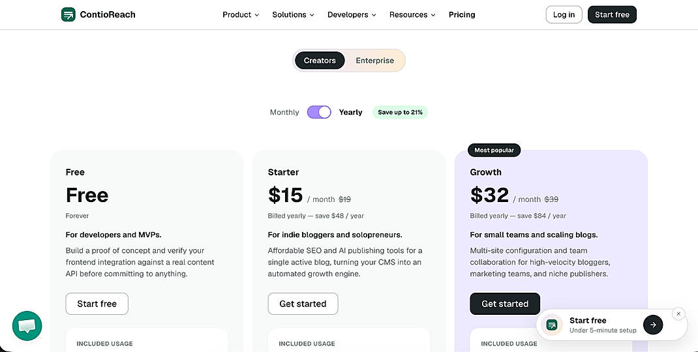This screenshot has height=352, width=698.
Task: Click the crossed-out $39 price
Action: (551, 199)
